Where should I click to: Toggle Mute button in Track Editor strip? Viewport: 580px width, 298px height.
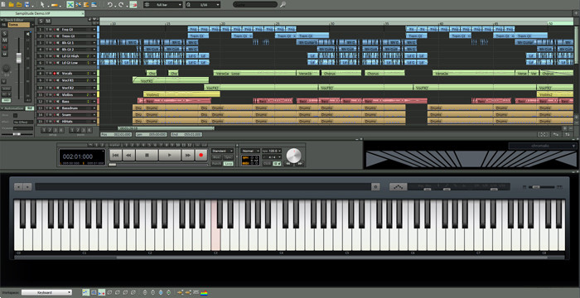(x=5, y=41)
